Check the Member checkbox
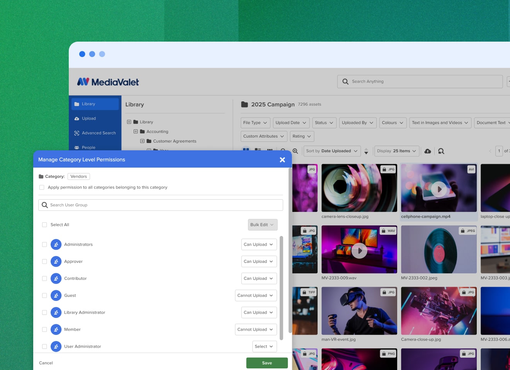Screen dimensions: 510x370 coord(44,330)
